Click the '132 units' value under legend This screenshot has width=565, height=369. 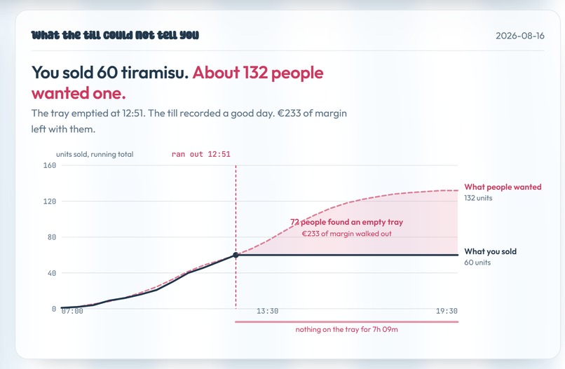(478, 198)
